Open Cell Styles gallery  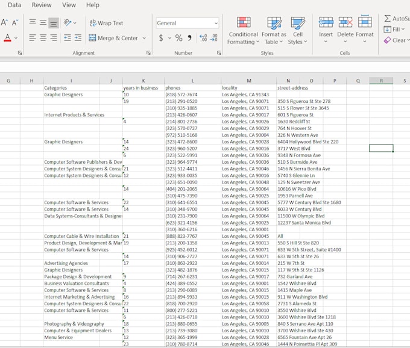point(298,31)
